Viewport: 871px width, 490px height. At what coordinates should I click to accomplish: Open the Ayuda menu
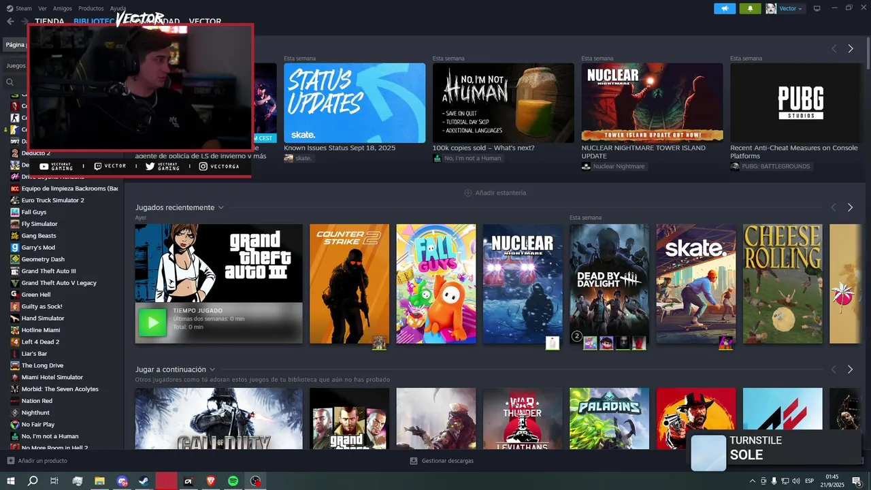pos(118,8)
